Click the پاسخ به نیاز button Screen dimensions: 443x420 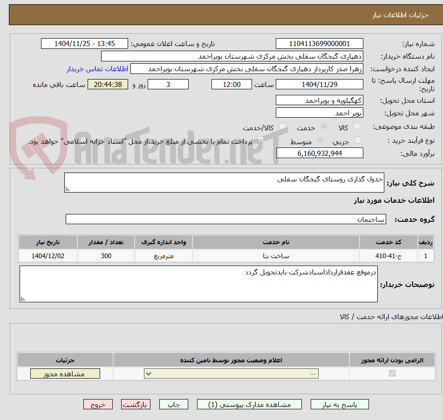340,405
